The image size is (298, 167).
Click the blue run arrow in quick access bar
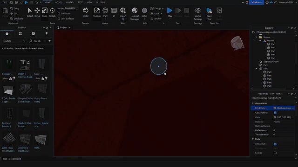pyautogui.click(x=27, y=2)
